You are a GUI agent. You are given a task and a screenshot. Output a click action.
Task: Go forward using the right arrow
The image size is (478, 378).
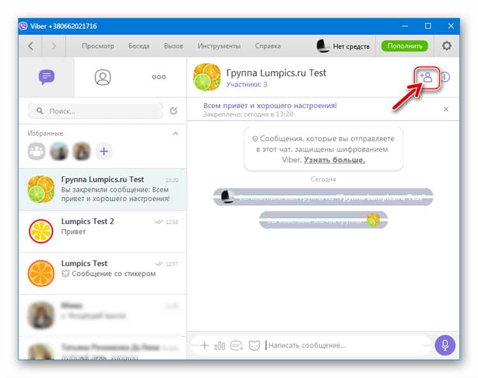click(x=54, y=46)
